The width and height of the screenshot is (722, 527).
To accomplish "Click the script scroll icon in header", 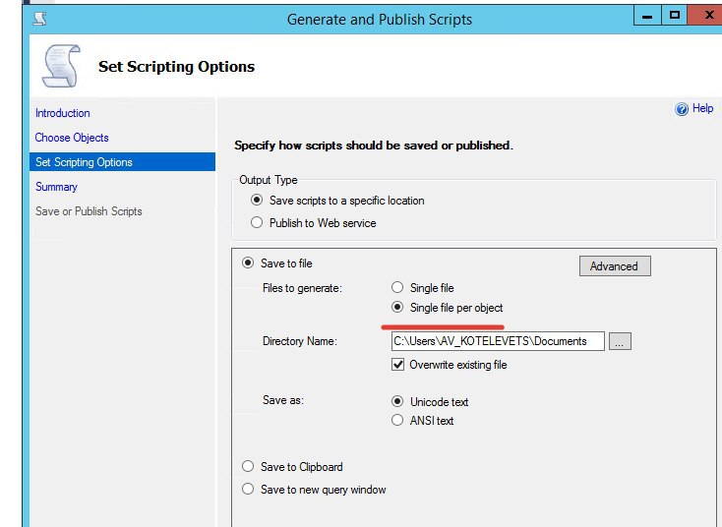I will coord(59,67).
